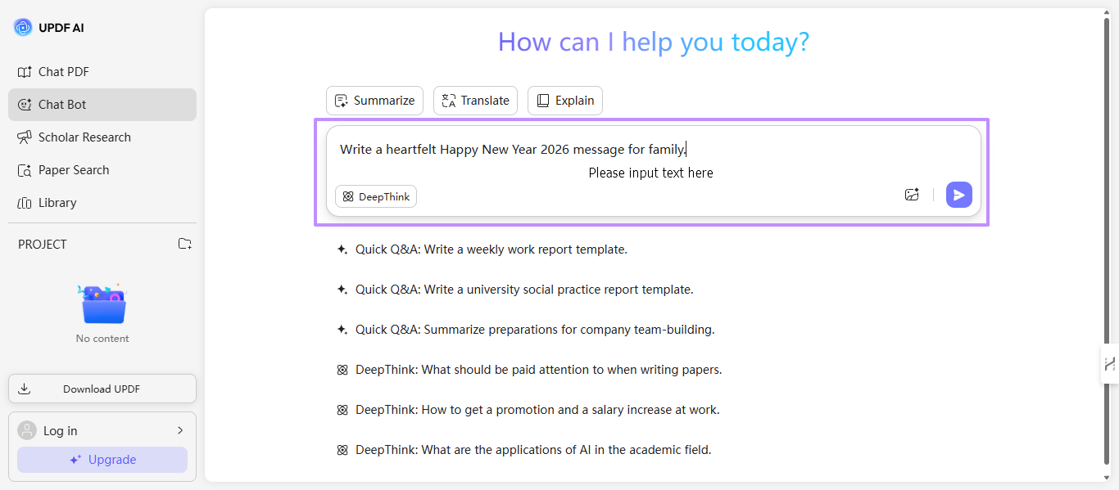Click the Translate button
Screen dimensions: 1119x490
click(x=475, y=101)
